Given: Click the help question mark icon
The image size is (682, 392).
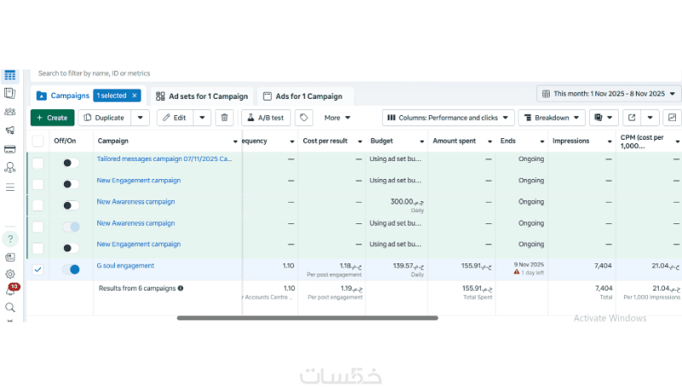Looking at the screenshot, I should (10, 239).
